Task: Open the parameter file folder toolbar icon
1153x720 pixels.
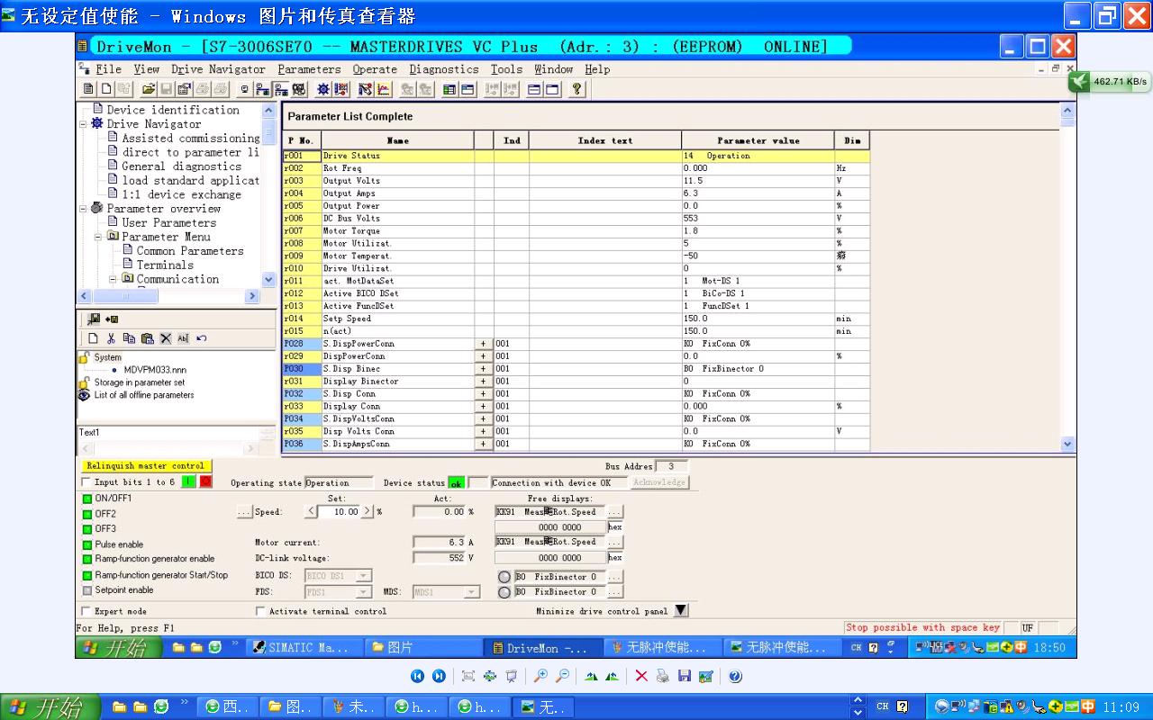Action: 149,89
